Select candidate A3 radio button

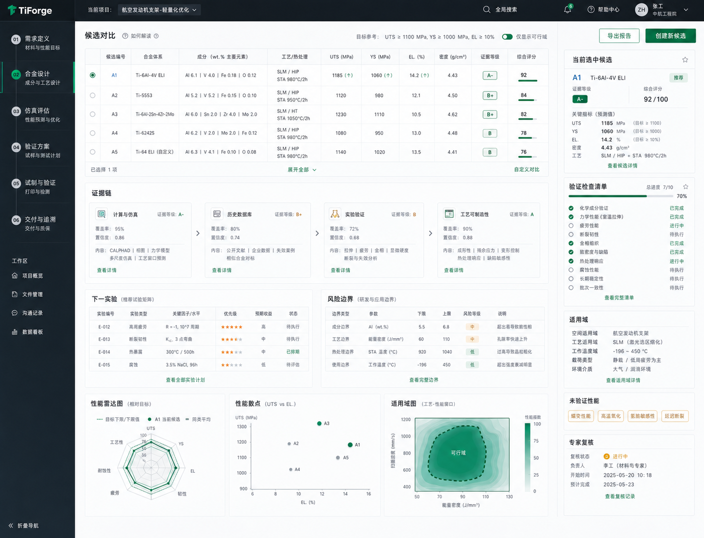pos(93,114)
